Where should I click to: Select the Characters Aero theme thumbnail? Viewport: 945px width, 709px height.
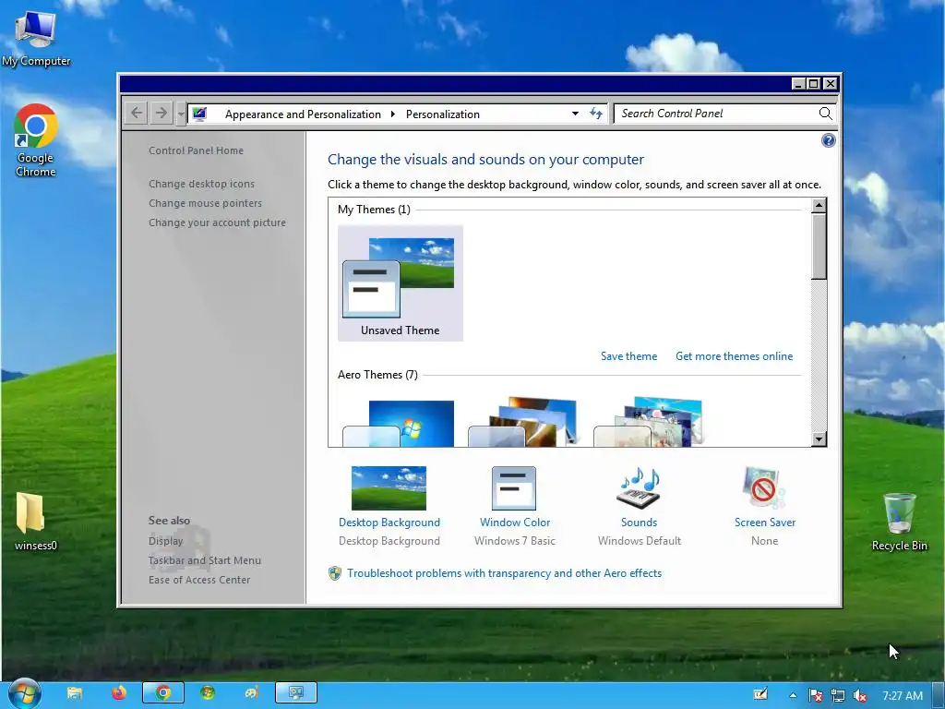point(649,422)
